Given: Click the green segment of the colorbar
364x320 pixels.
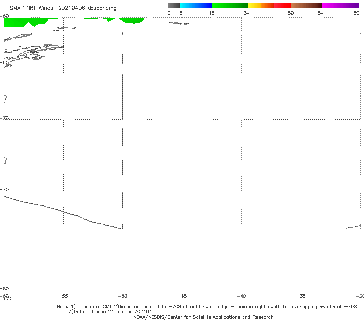Looking at the screenshot, I should (230, 6).
